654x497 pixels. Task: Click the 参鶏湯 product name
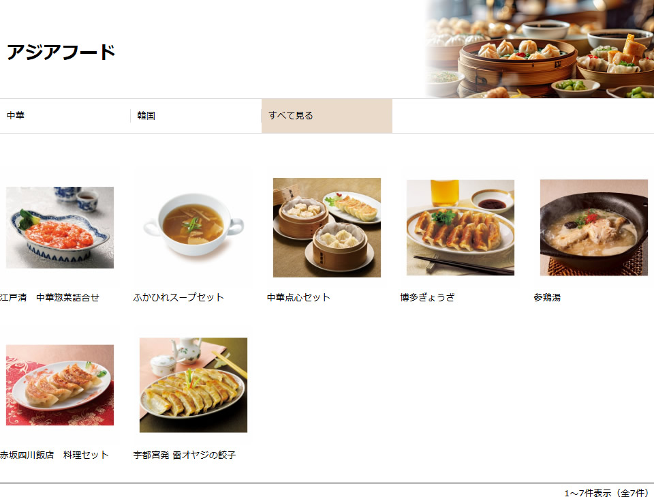[547, 297]
